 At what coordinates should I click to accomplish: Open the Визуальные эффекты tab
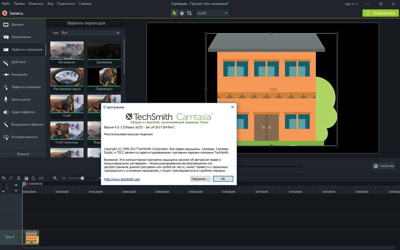click(x=23, y=124)
